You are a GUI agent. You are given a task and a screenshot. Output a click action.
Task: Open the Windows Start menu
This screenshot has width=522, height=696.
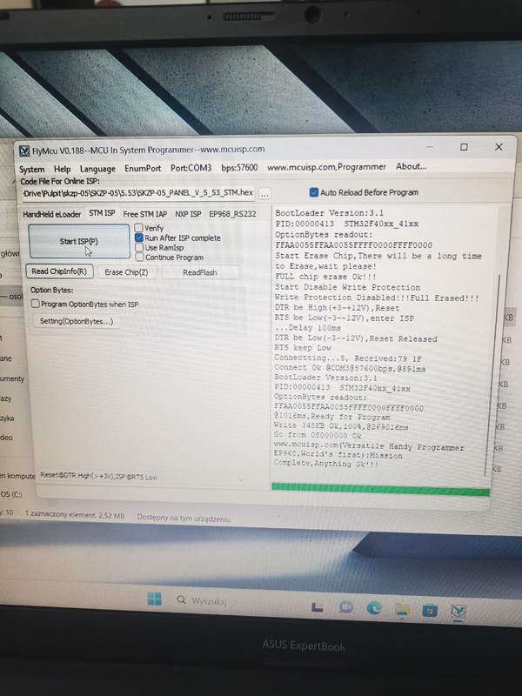(154, 599)
